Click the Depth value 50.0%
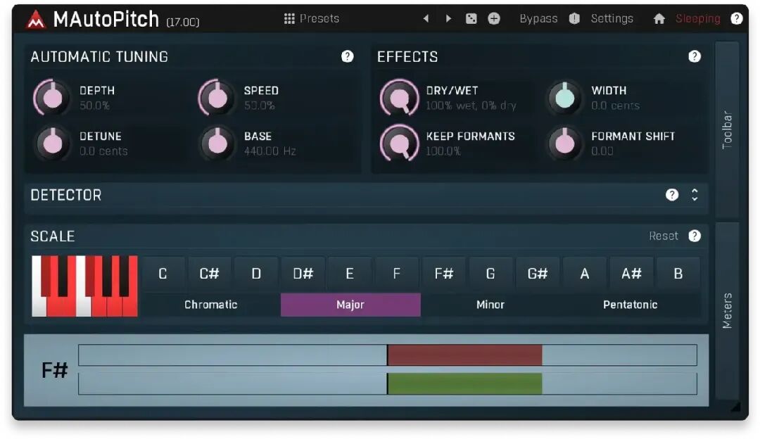 coord(94,106)
